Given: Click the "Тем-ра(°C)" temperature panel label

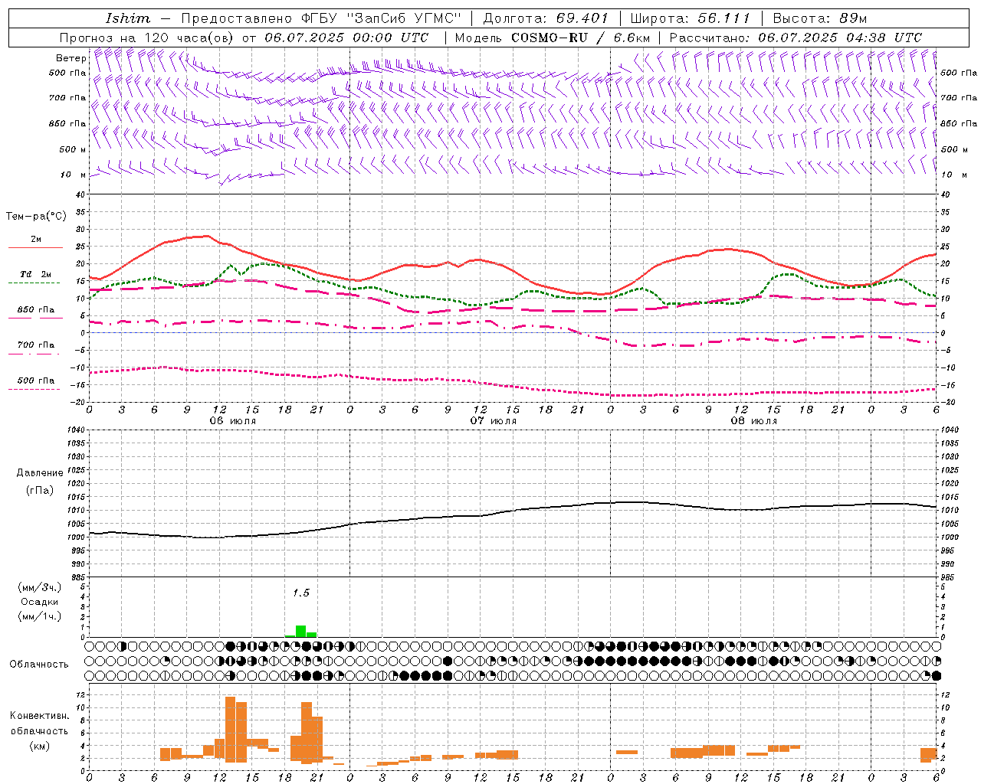Looking at the screenshot, I should pyautogui.click(x=36, y=217).
